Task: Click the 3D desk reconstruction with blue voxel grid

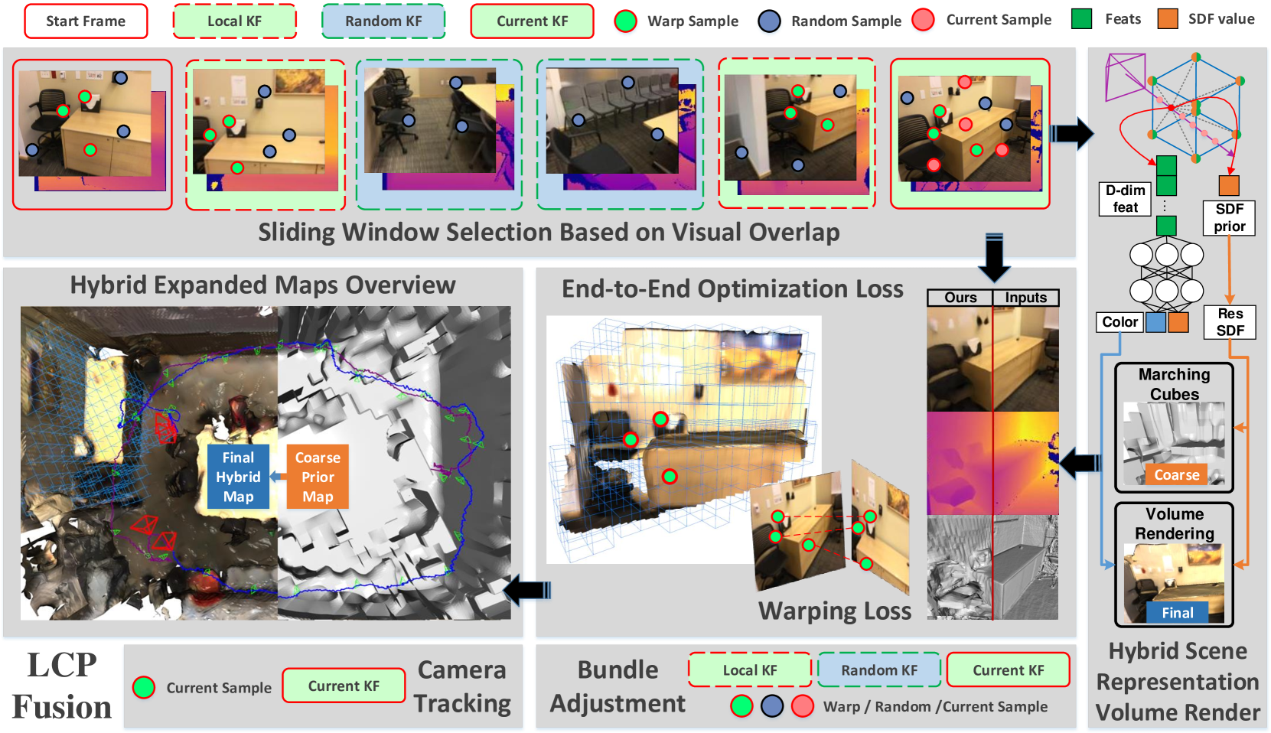Action: pos(683,440)
